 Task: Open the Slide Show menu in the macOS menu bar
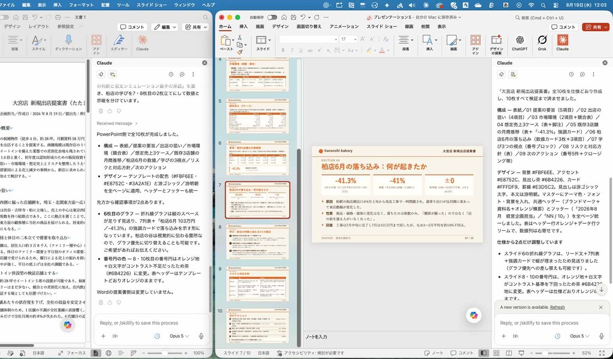click(152, 5)
